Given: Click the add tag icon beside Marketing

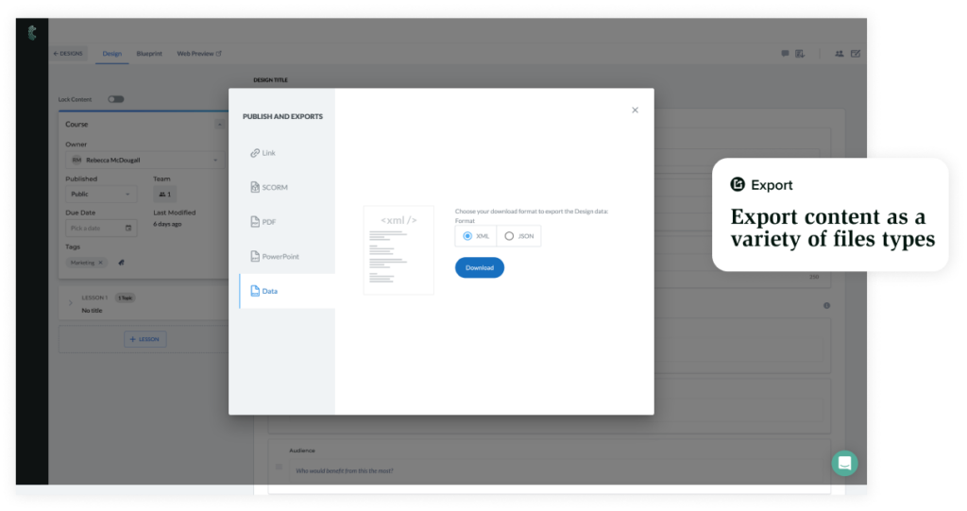Looking at the screenshot, I should coord(121,263).
